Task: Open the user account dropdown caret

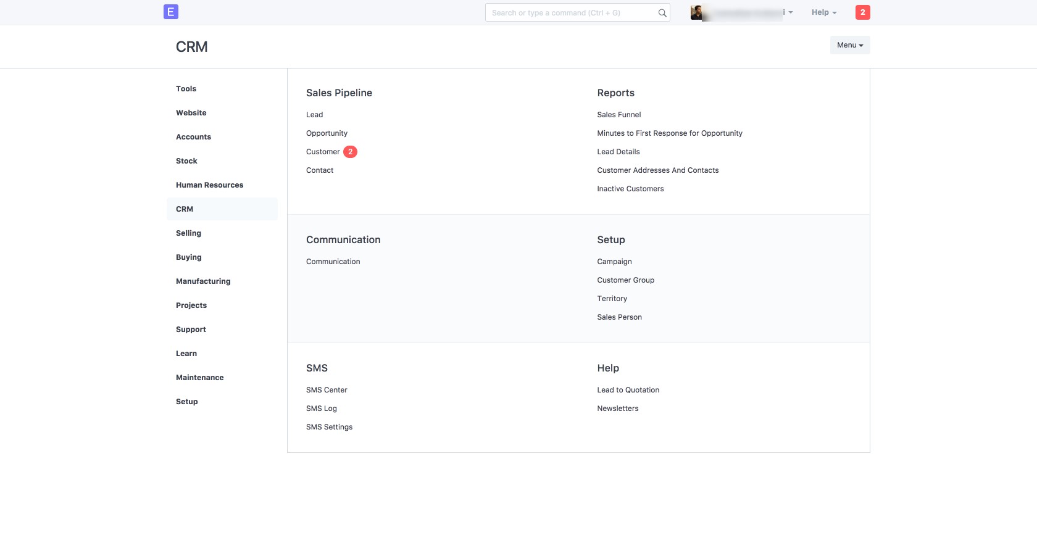Action: [790, 12]
